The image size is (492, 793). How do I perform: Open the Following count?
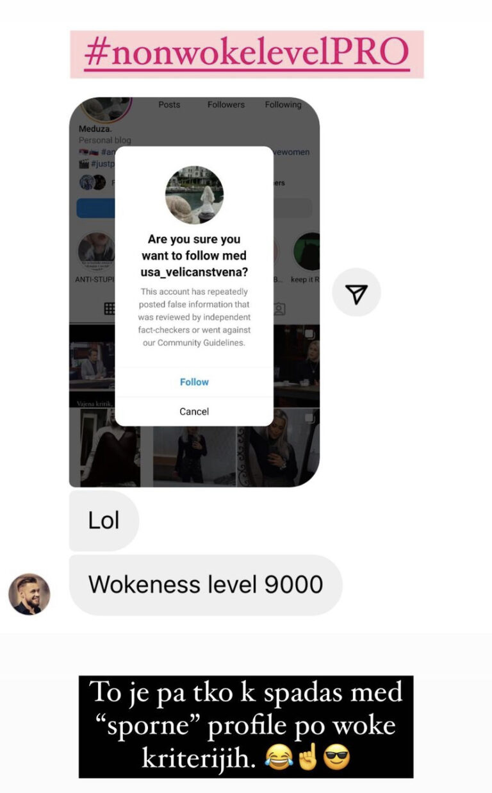(x=283, y=104)
